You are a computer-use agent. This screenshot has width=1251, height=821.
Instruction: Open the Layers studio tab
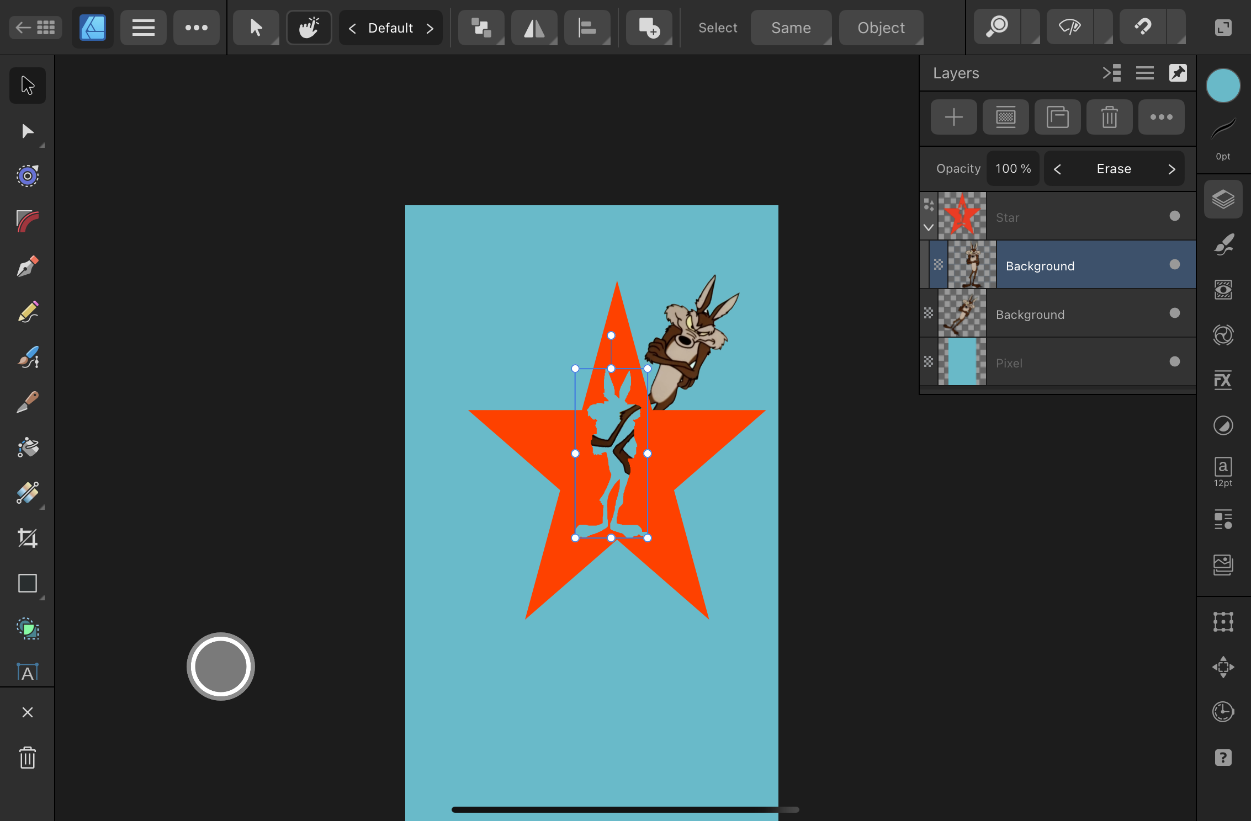pos(1223,199)
